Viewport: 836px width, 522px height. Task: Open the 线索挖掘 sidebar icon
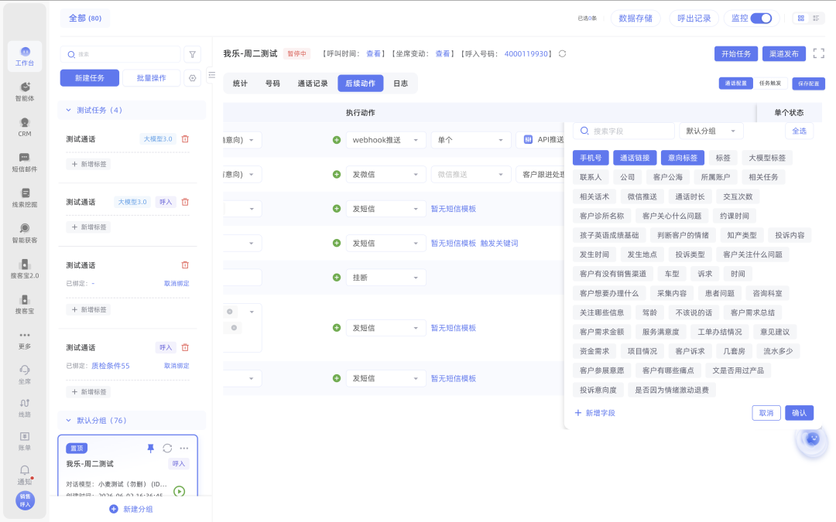tap(25, 198)
